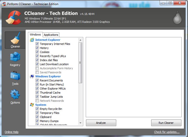Click the Windows Explorer section icon
188x137 pixels.
tap(32, 76)
